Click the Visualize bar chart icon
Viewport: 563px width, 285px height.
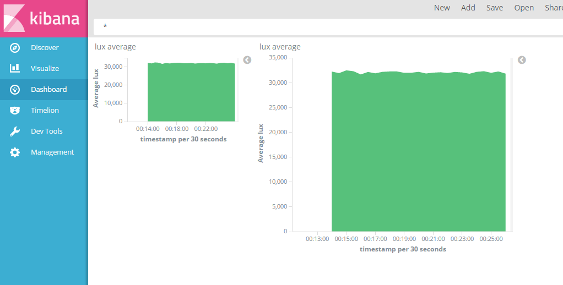pos(15,69)
